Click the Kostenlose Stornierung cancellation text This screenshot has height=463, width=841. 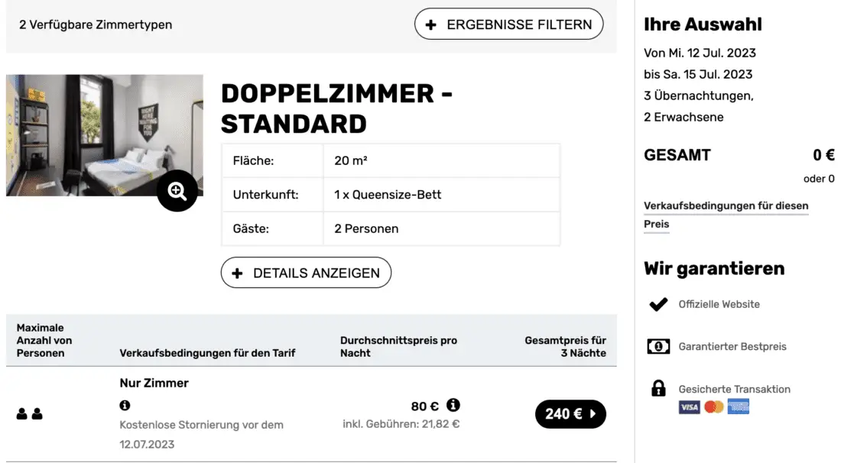click(x=201, y=425)
